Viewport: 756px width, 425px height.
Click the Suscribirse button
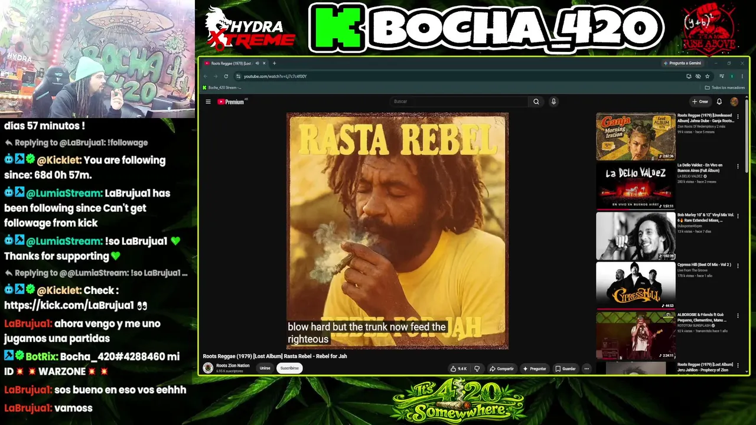tap(289, 368)
